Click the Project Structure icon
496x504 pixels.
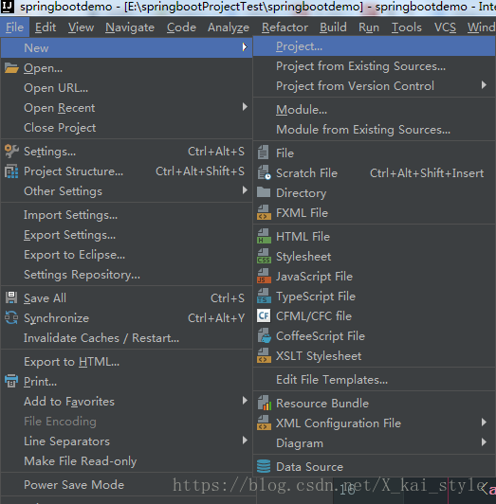point(11,171)
